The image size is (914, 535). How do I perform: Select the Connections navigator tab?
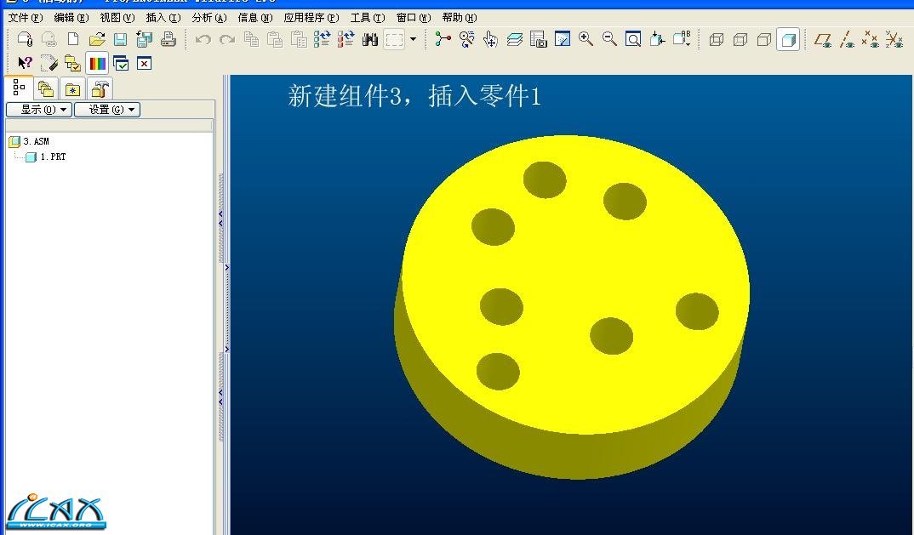coord(100,89)
